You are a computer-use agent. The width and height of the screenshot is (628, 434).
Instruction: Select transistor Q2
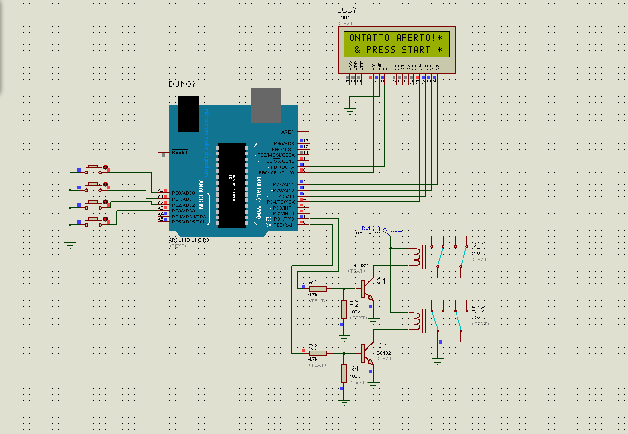coord(367,353)
